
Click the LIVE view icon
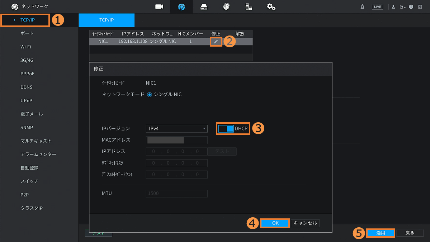(x=377, y=7)
